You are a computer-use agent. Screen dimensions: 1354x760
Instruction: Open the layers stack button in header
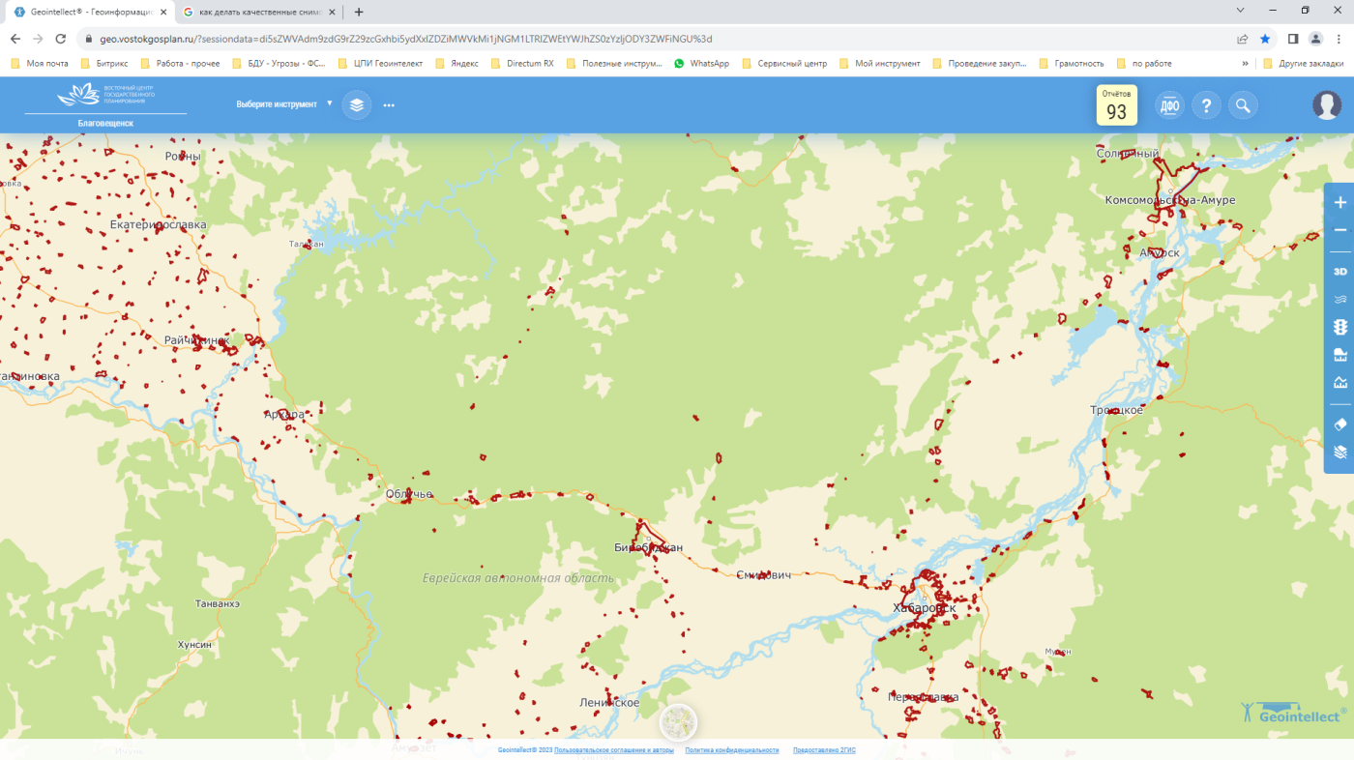pyautogui.click(x=357, y=104)
